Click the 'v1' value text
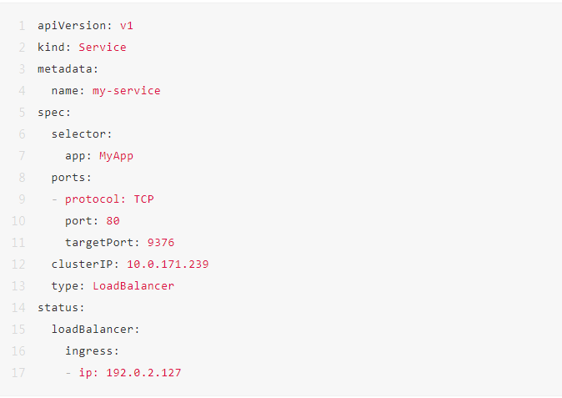The height and width of the screenshot is (398, 562). tap(127, 26)
